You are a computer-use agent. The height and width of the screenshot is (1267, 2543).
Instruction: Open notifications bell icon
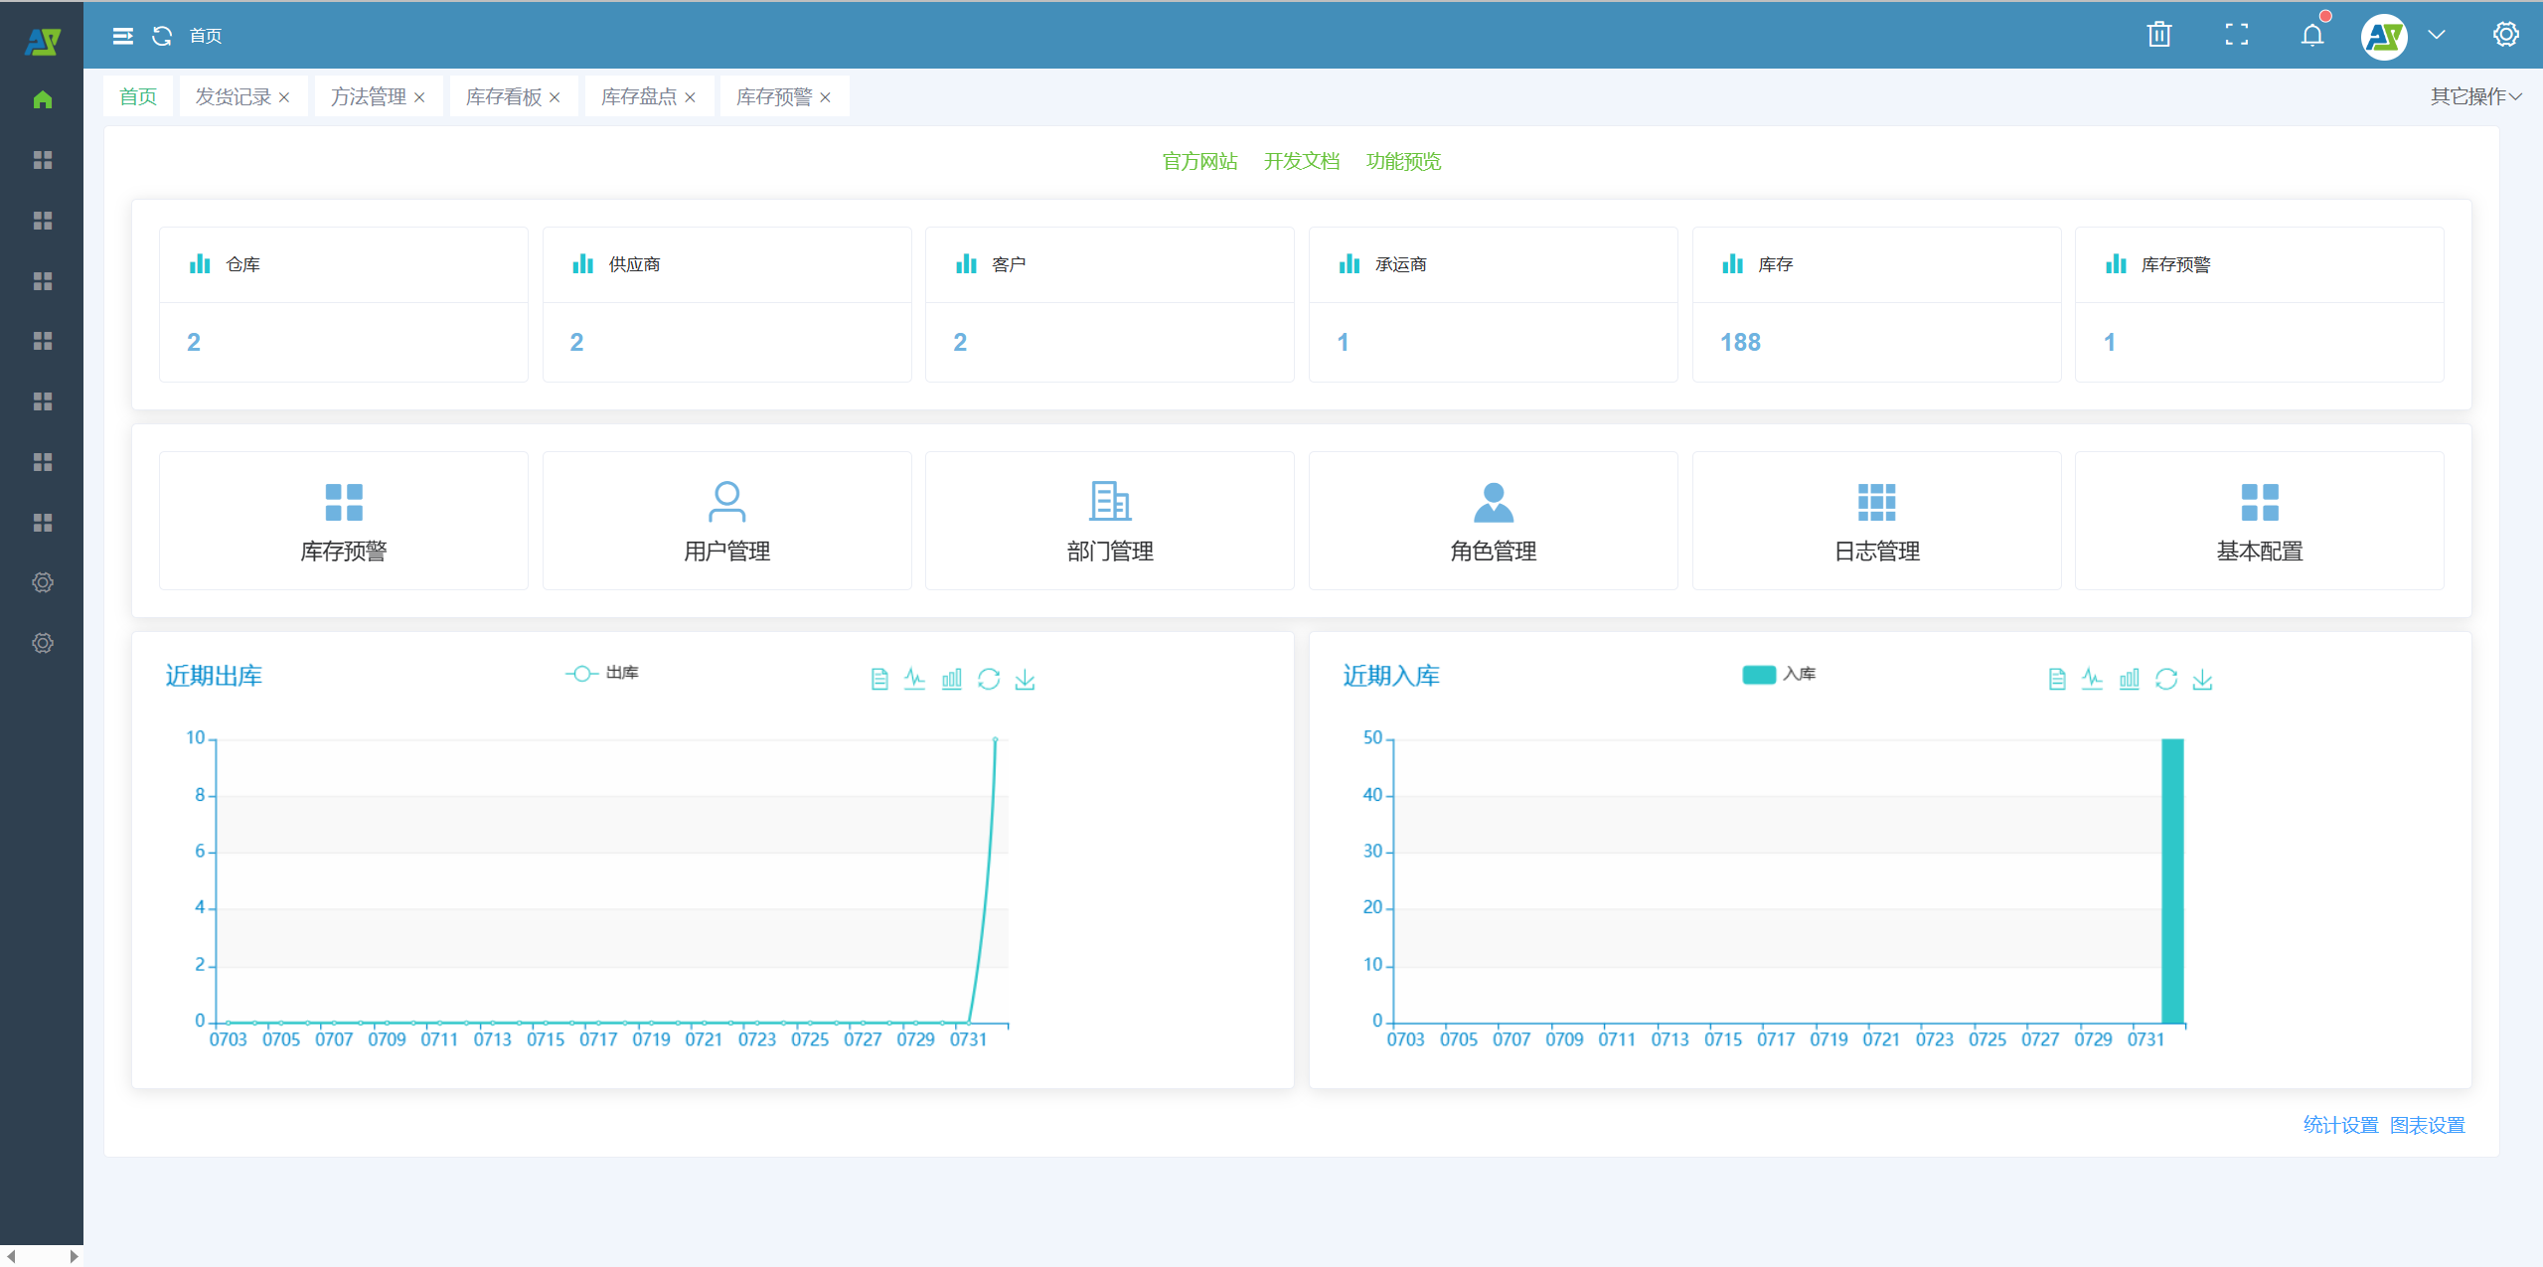(2312, 35)
